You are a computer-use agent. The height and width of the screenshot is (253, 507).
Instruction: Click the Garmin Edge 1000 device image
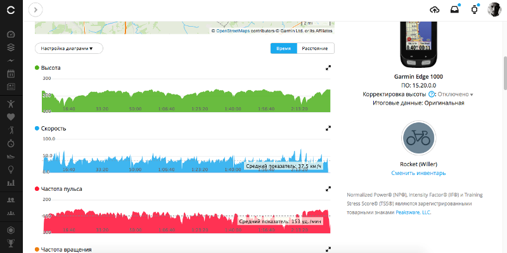[418, 44]
